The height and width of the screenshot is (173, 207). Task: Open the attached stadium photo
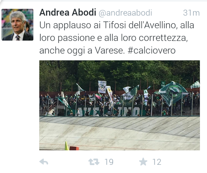[120, 105]
